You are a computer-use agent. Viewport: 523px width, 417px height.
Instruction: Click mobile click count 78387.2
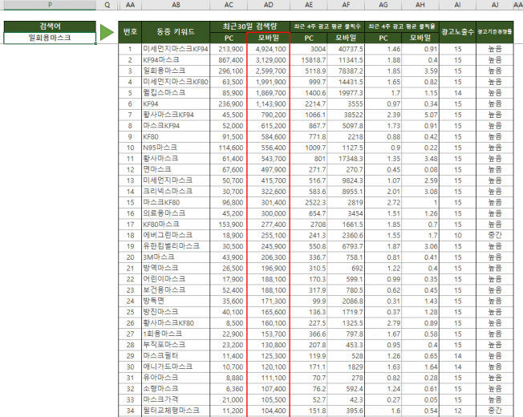tap(346, 71)
